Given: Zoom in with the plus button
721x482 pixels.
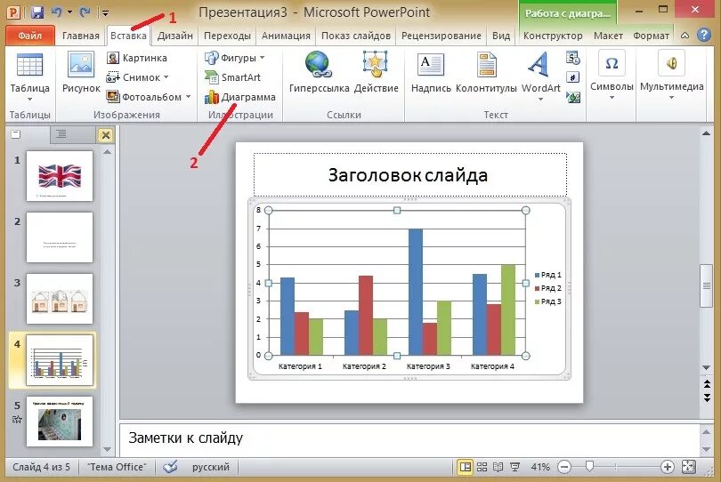Looking at the screenshot, I should 668,467.
